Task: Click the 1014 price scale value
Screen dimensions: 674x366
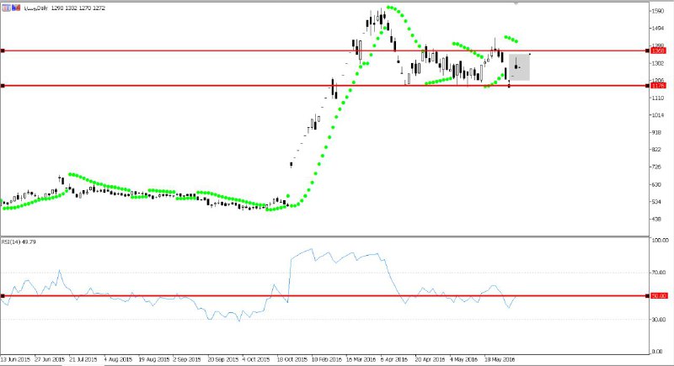Action: coord(658,115)
